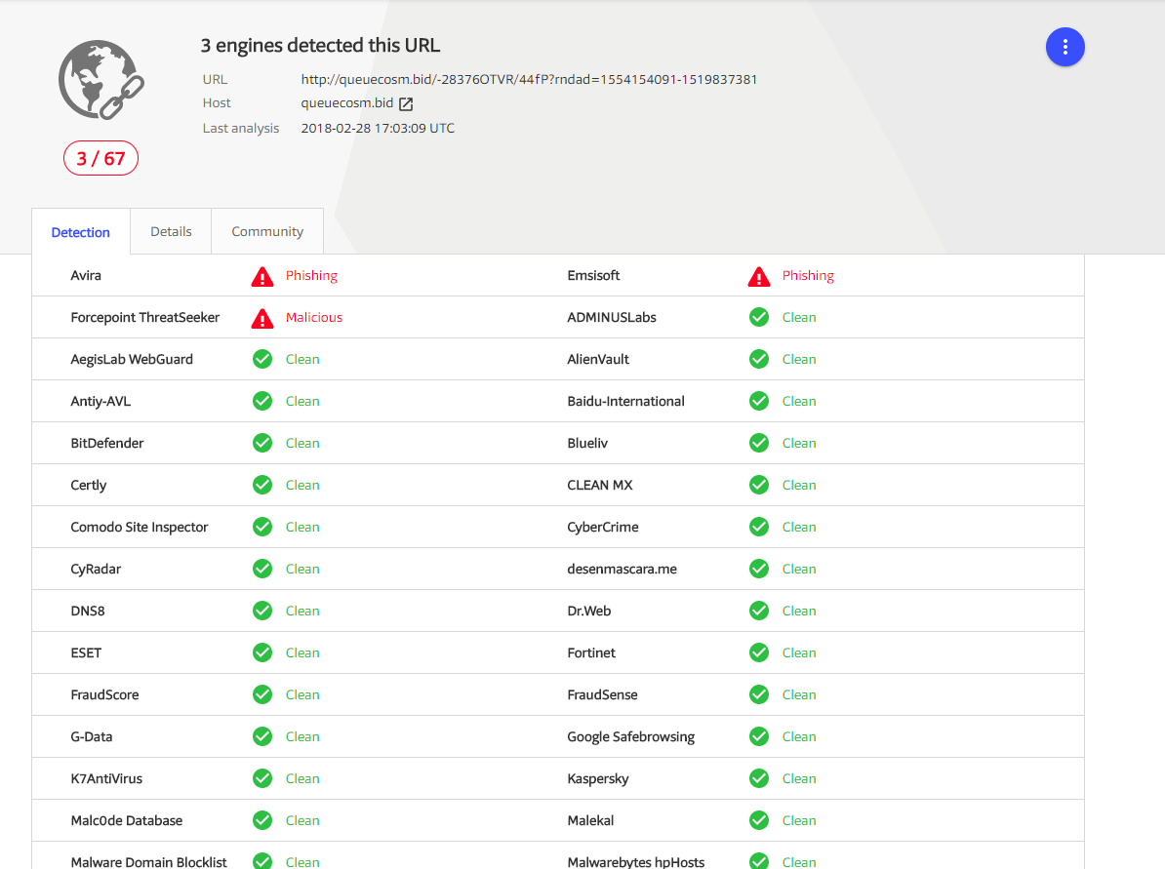Viewport: 1165px width, 869px height.
Task: Click Forcepoint ThreatSeeker's malicious warning icon
Action: point(262,318)
